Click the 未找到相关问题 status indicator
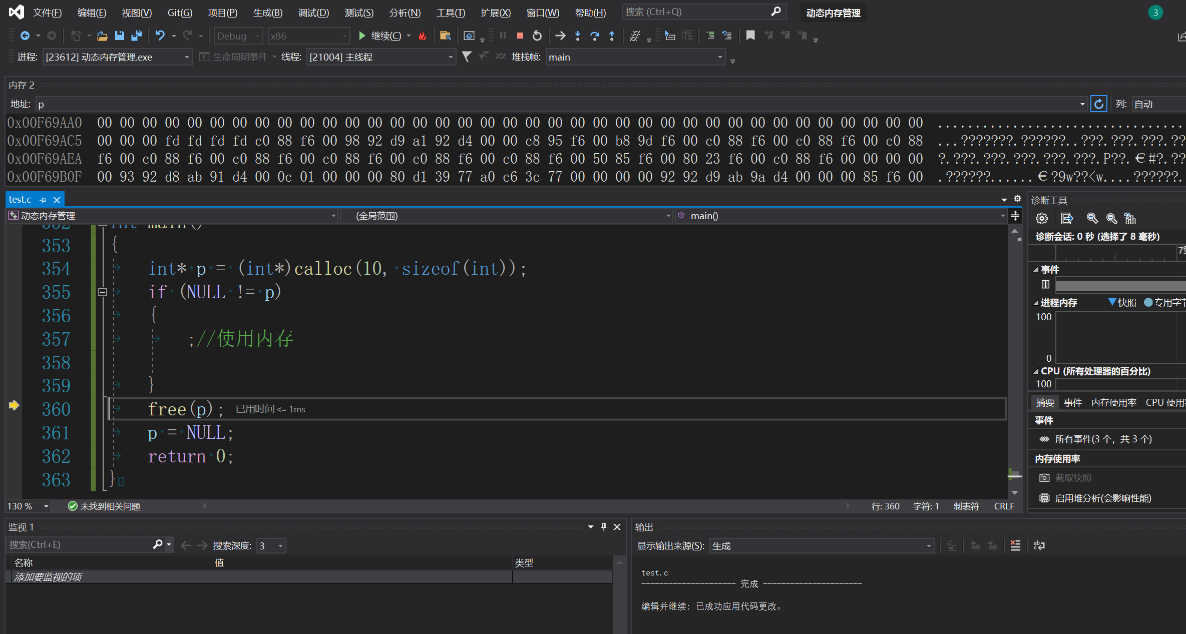 [x=104, y=506]
